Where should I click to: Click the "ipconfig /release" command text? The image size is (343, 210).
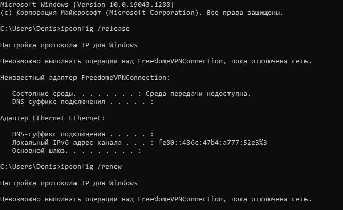pos(95,29)
